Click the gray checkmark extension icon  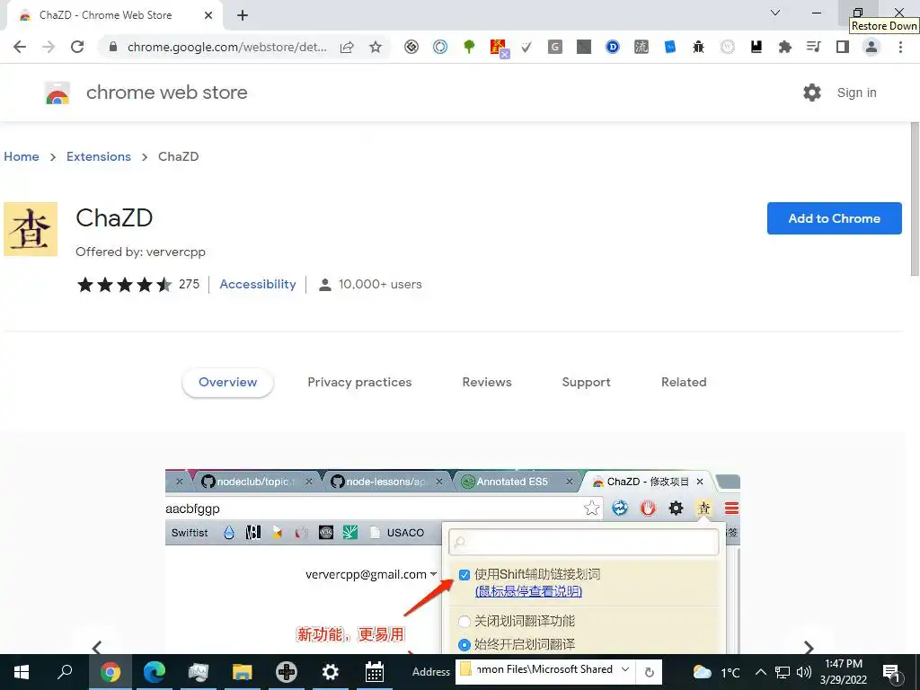526,47
